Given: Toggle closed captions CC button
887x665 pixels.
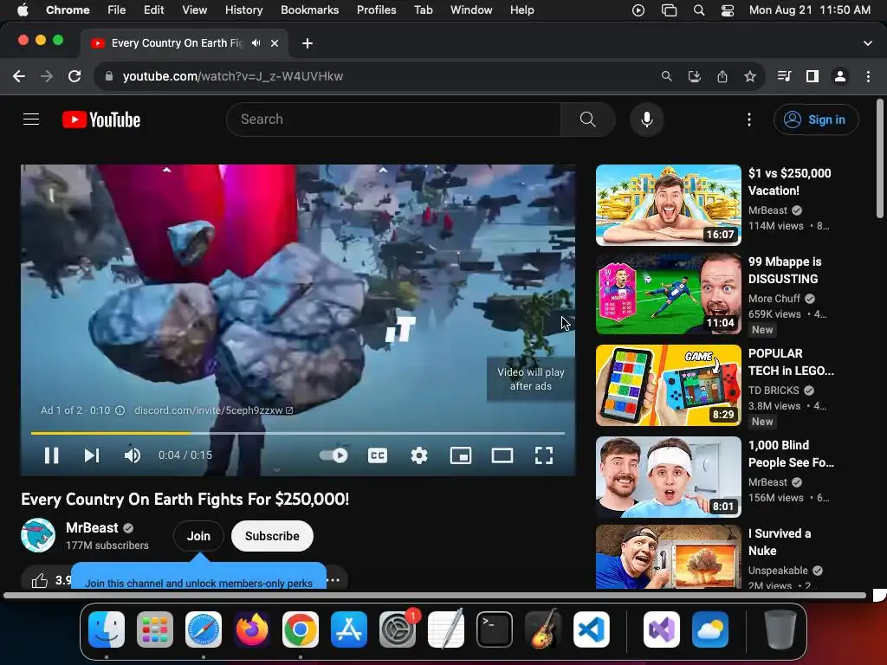Looking at the screenshot, I should 378,455.
